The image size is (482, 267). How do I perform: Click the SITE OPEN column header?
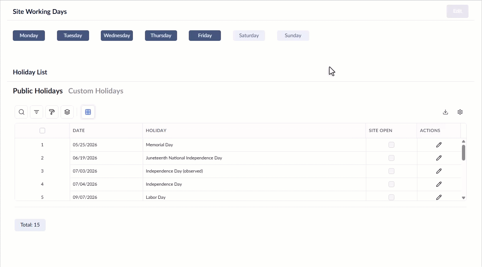point(391,131)
